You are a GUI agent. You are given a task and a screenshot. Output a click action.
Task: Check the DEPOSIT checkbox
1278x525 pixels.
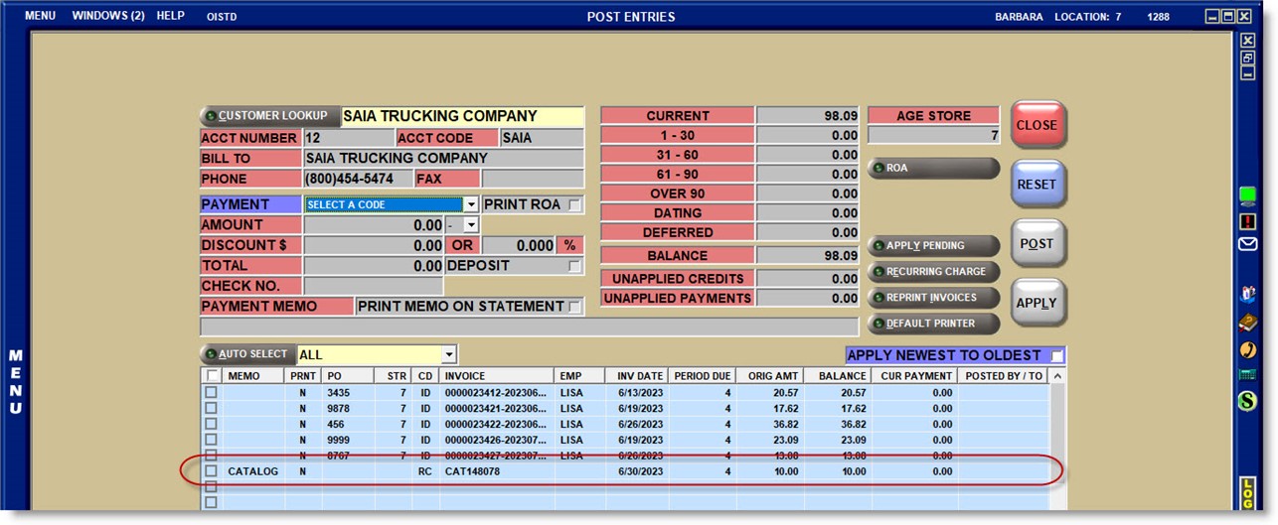coord(573,266)
